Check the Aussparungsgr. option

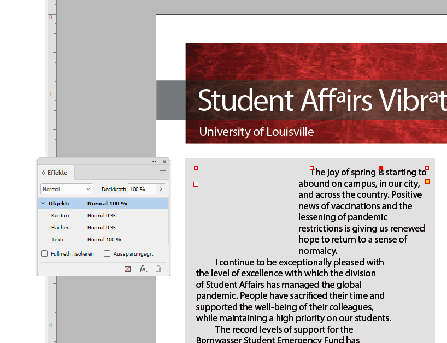pyautogui.click(x=107, y=254)
